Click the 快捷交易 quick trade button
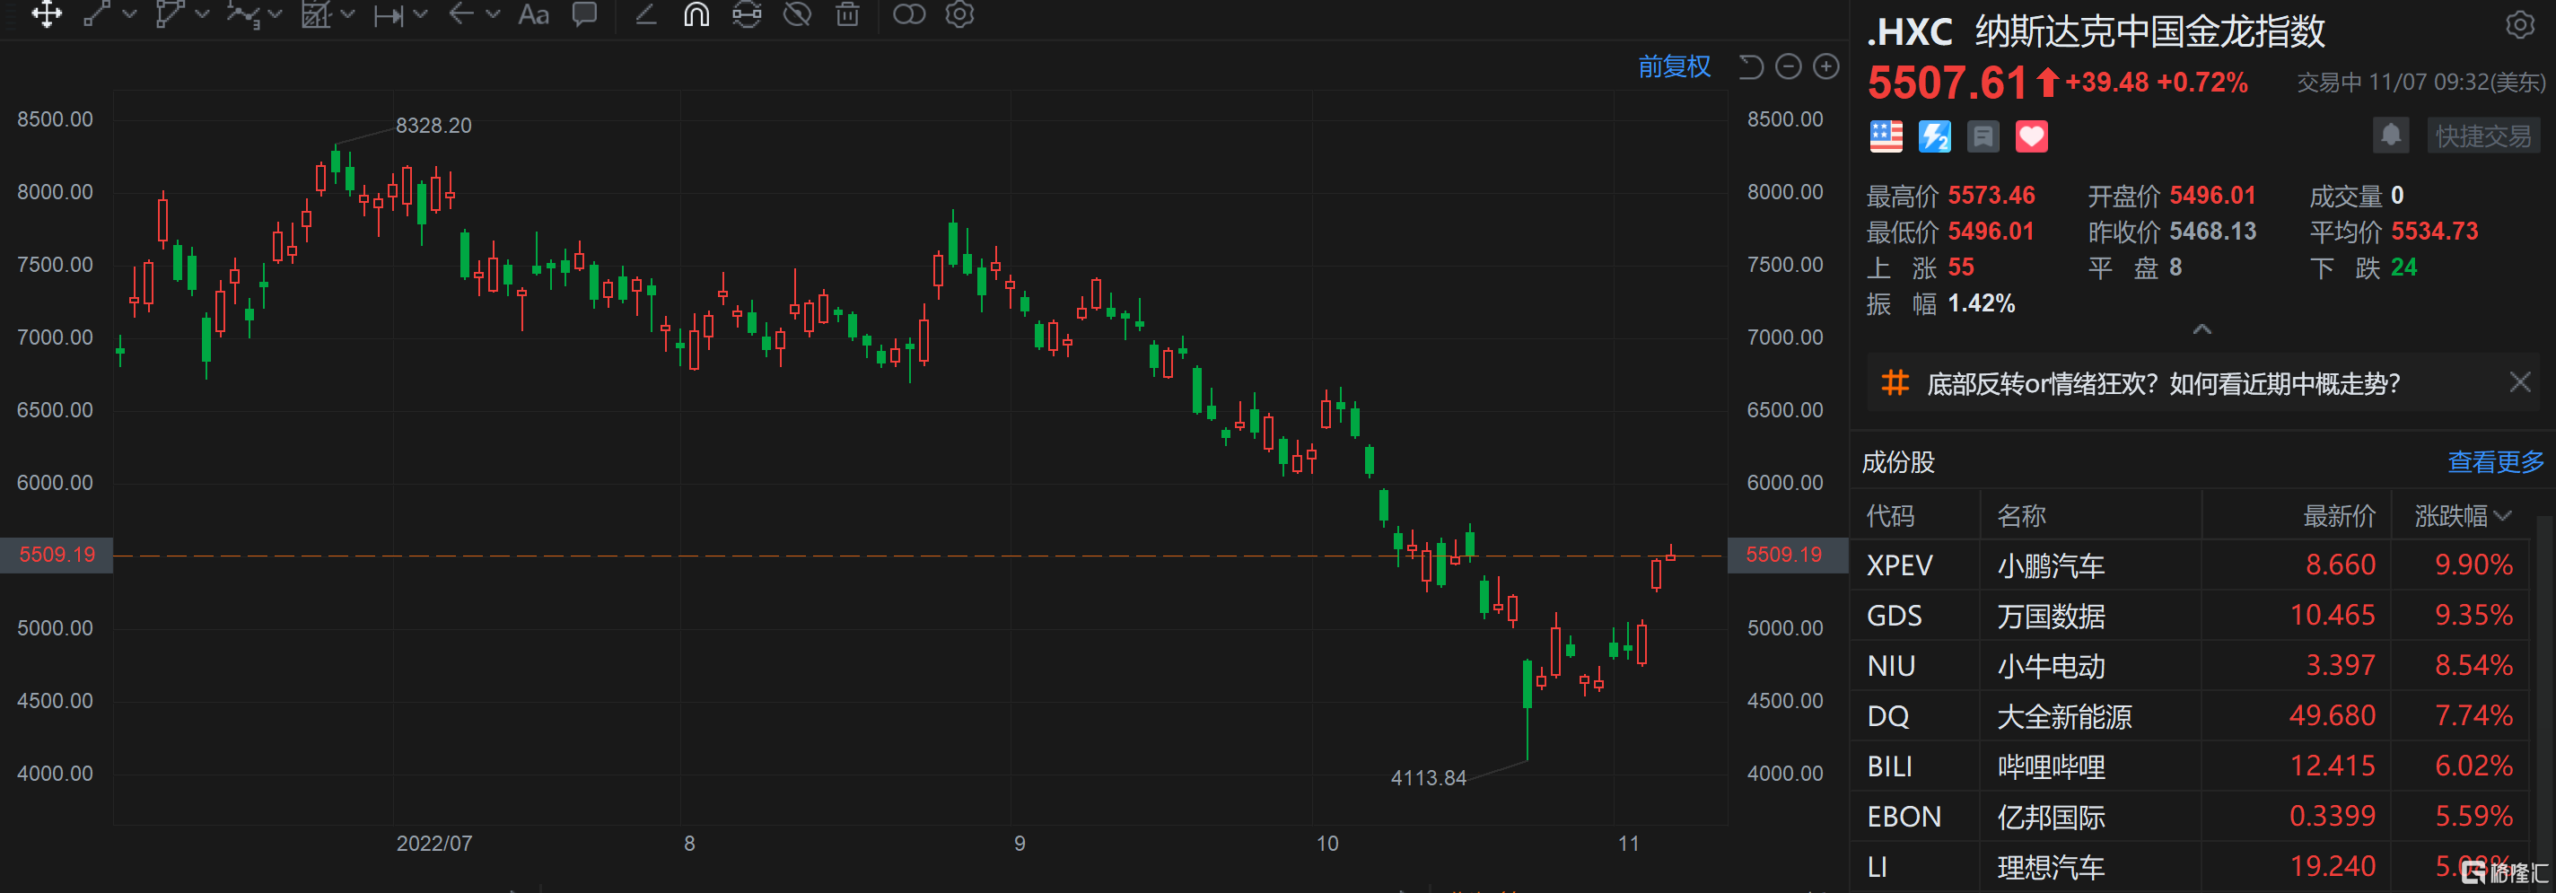 tap(2482, 136)
